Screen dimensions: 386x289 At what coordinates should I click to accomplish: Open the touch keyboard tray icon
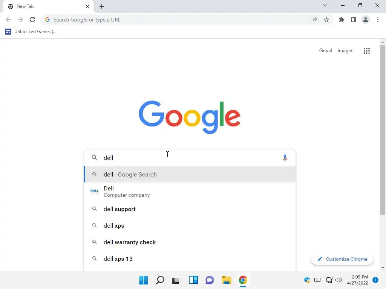[317, 280]
